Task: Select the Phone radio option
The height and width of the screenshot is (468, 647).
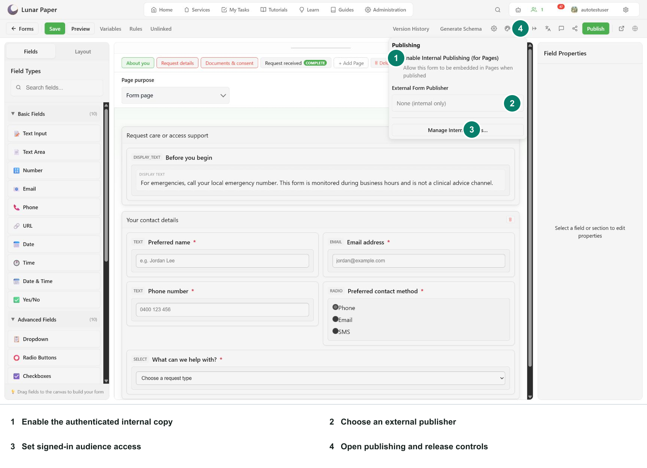Action: [335, 307]
